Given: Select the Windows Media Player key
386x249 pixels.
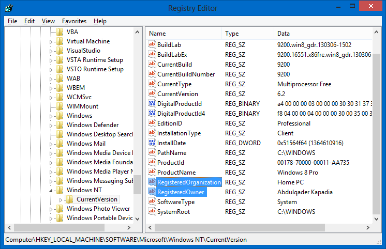Looking at the screenshot, I should click(x=100, y=172).
